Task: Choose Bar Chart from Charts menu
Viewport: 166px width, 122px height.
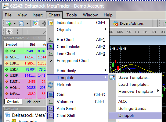Action: pyautogui.click(x=78, y=40)
